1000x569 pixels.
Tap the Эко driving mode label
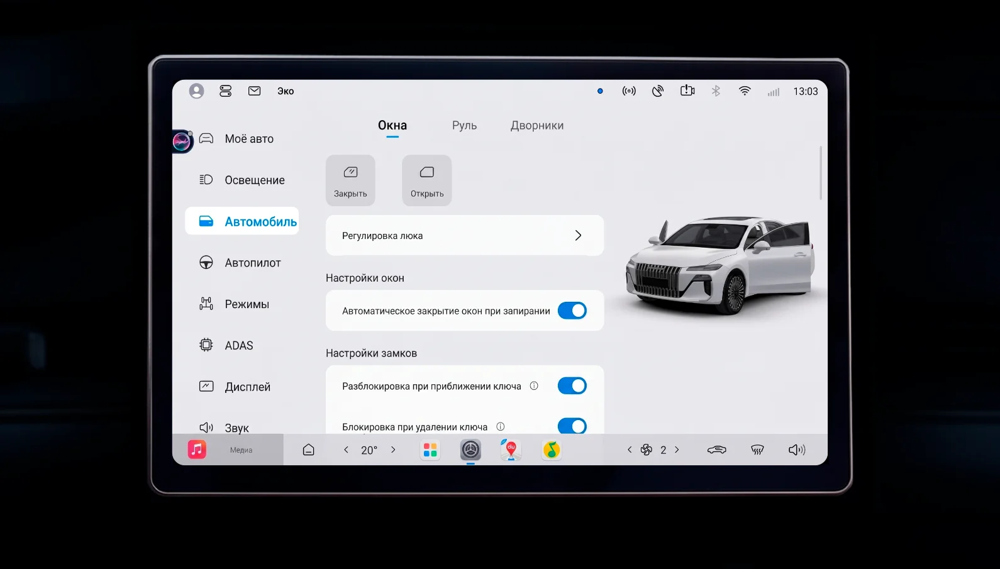tap(286, 91)
